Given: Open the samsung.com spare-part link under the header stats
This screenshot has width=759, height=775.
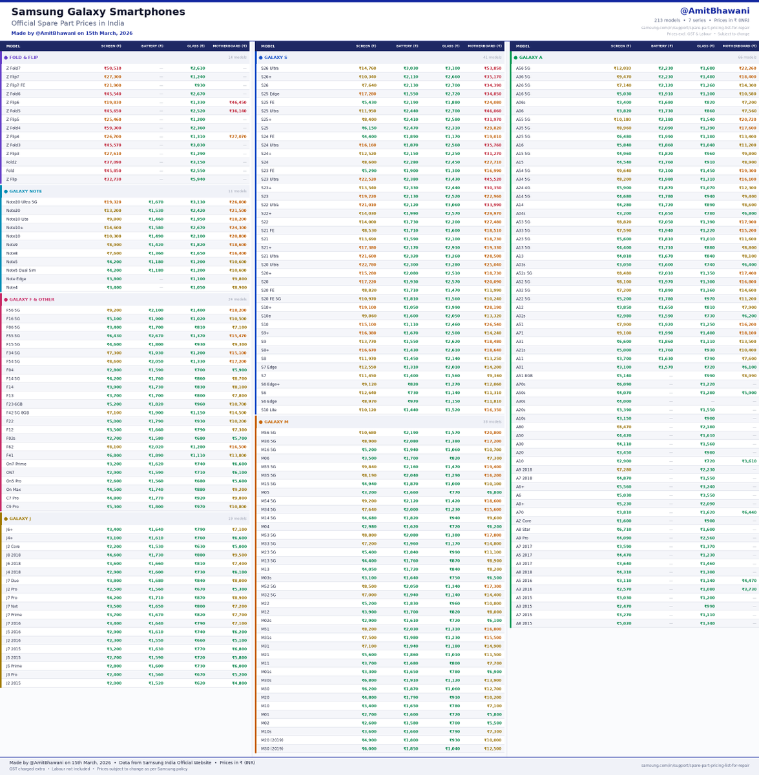Looking at the screenshot, I should pos(695,28).
